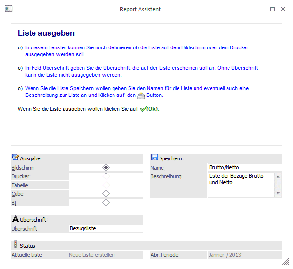Click the green Ok checkmark icon
Image resolution: width=293 pixels, height=269 pixels.
(x=143, y=109)
